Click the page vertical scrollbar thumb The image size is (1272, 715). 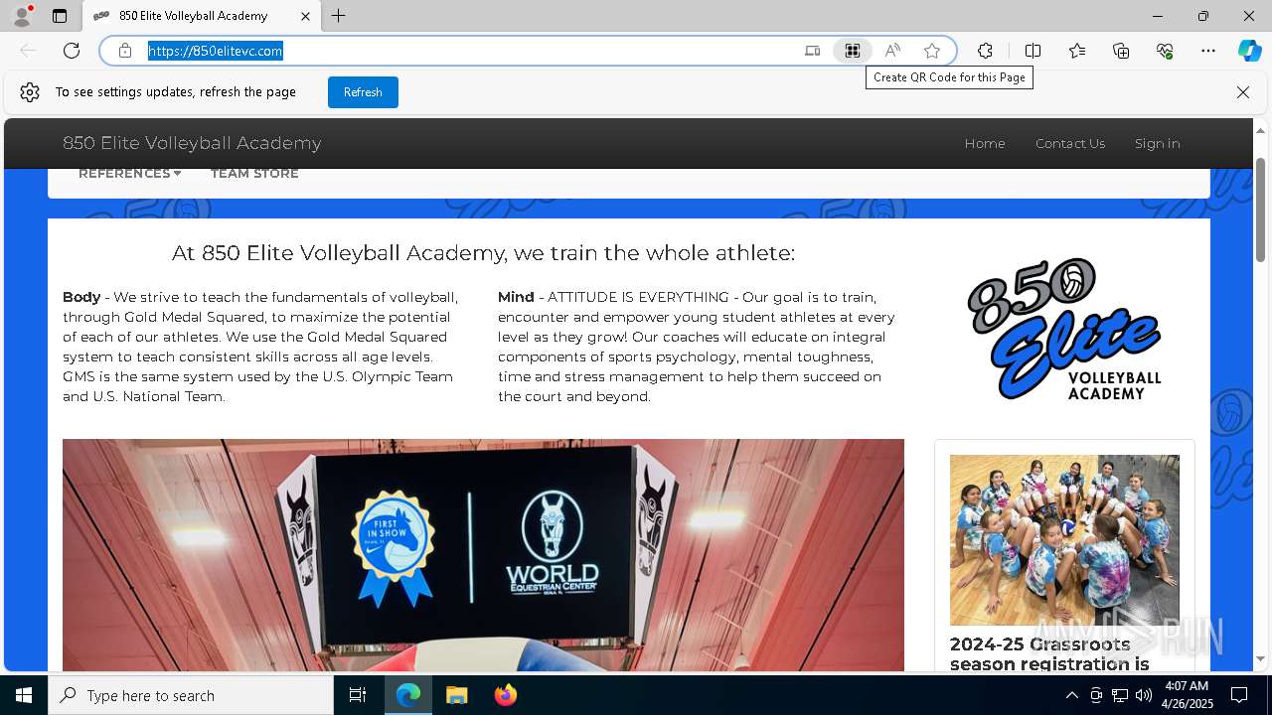coord(1261,210)
